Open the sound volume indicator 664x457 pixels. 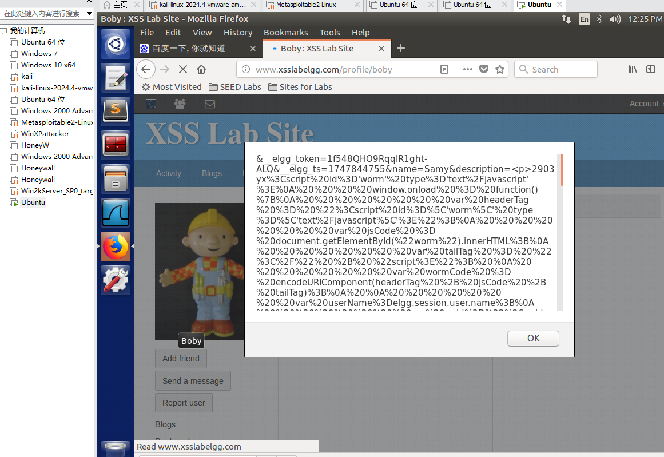point(614,19)
